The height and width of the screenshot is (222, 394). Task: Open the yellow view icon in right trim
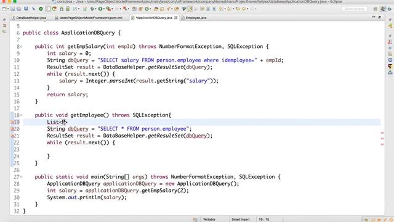(390, 26)
